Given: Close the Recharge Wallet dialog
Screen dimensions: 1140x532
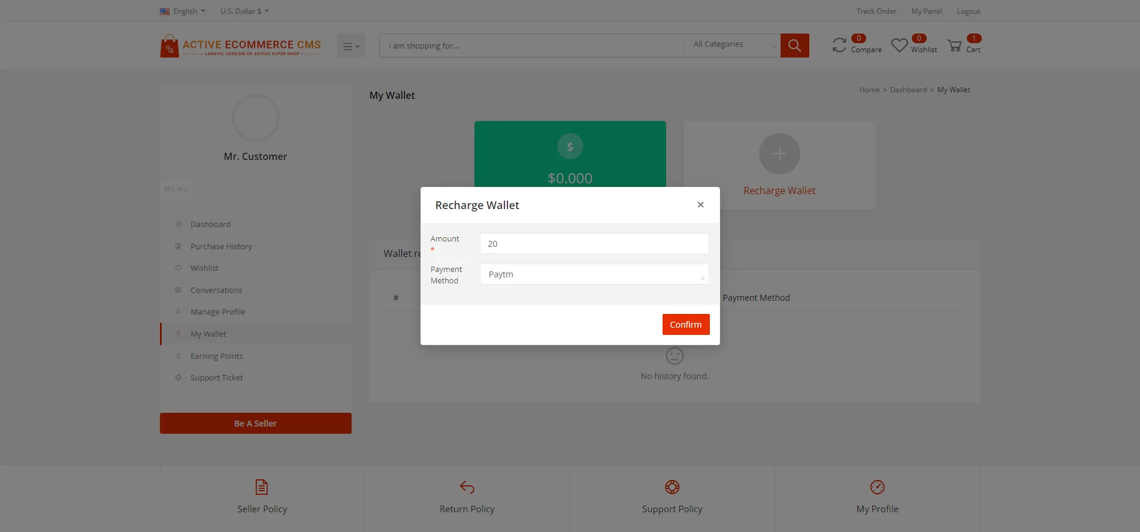Looking at the screenshot, I should tap(700, 205).
